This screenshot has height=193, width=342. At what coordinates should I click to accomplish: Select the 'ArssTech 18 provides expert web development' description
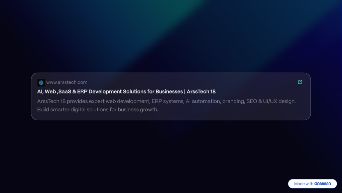point(166,105)
